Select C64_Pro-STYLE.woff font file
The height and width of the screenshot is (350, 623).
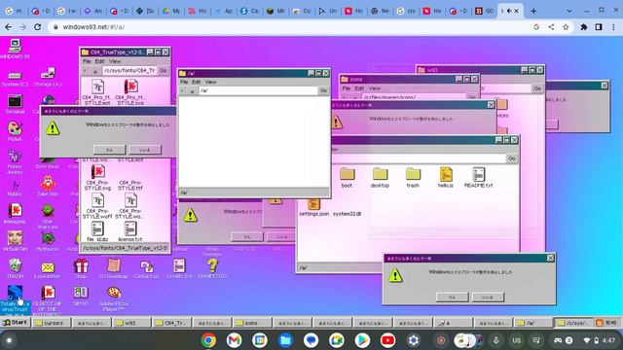pos(97,206)
